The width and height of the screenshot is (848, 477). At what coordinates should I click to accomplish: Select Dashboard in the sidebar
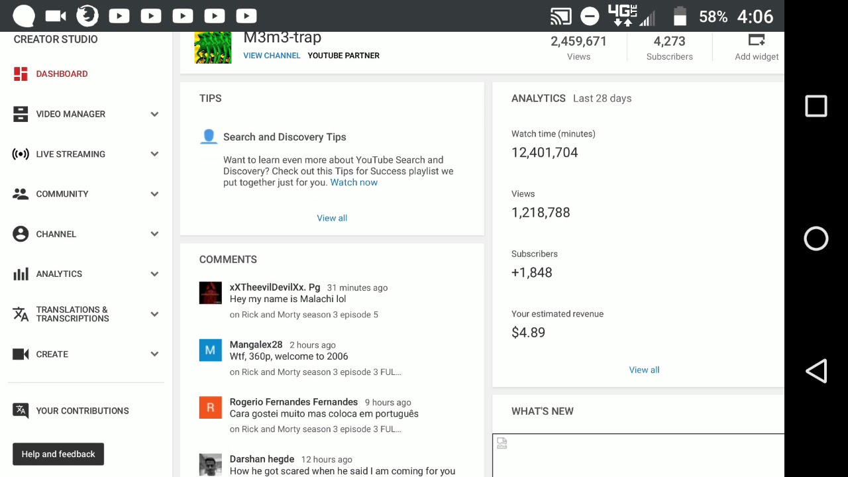click(x=62, y=74)
